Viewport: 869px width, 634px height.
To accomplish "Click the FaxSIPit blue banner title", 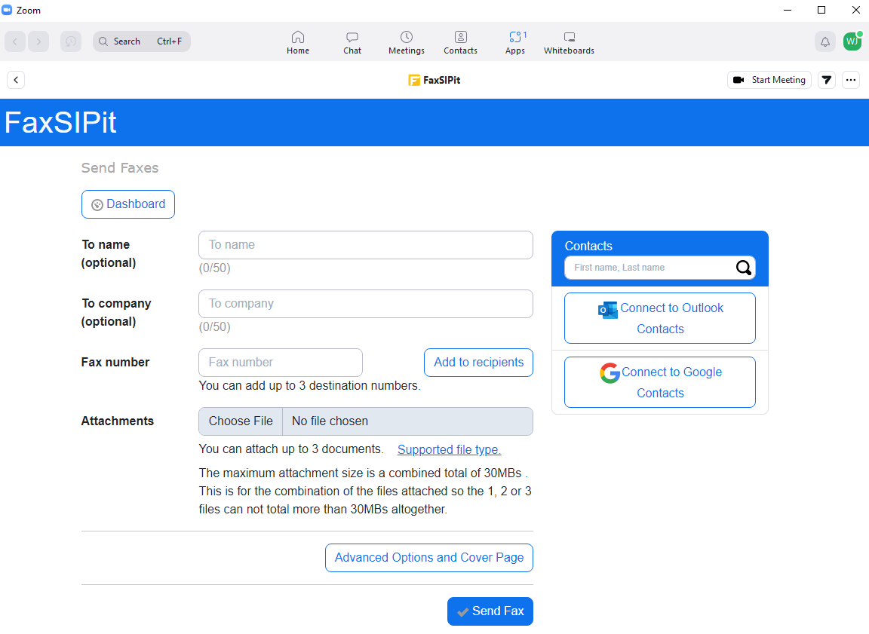I will click(60, 122).
